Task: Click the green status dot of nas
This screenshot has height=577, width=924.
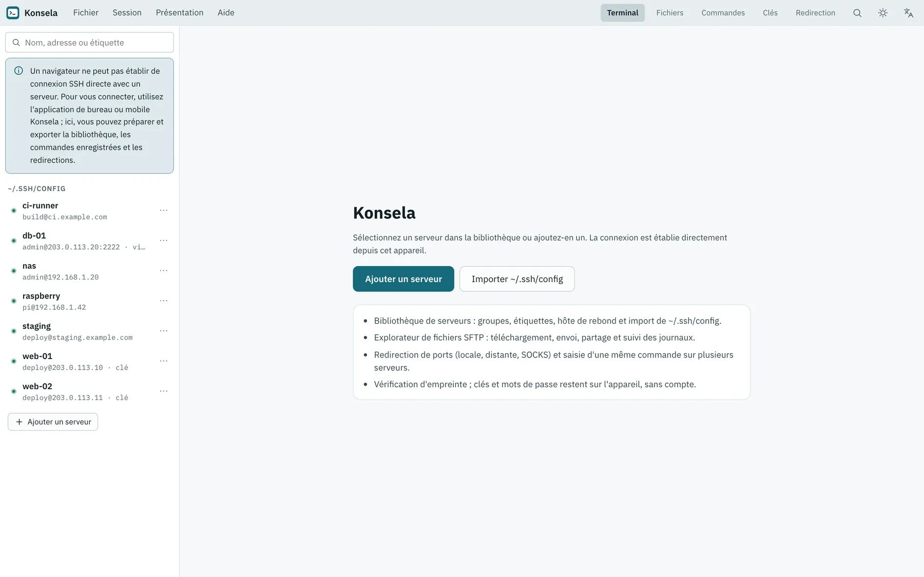Action: (x=14, y=271)
